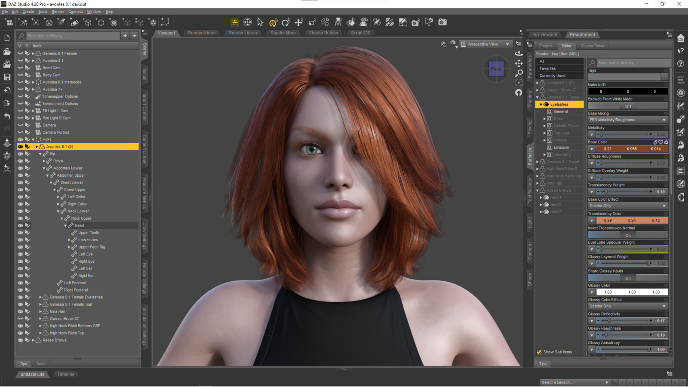Open the Perspective View dropdown

tap(485, 44)
